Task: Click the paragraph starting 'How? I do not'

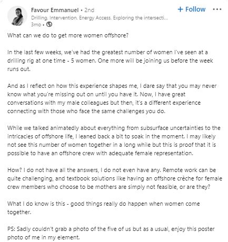Action: pos(115,178)
